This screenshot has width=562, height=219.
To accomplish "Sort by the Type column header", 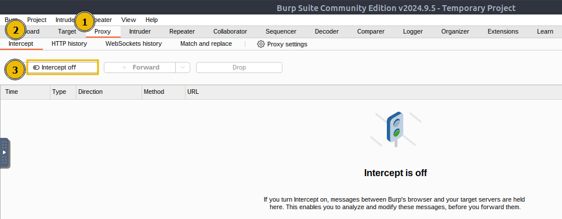I will [x=63, y=92].
